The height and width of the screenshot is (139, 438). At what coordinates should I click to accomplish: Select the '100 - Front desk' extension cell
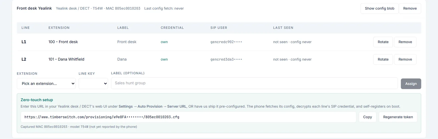(x=63, y=42)
